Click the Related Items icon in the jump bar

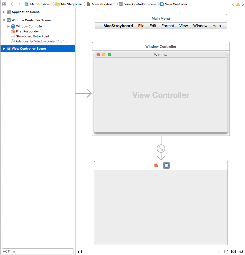pyautogui.click(x=4, y=4)
